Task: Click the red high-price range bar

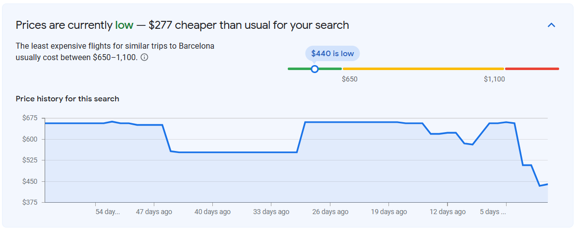Action: [532, 69]
